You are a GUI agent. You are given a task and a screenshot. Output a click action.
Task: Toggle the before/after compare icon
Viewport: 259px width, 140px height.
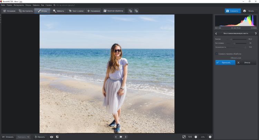click(57, 137)
